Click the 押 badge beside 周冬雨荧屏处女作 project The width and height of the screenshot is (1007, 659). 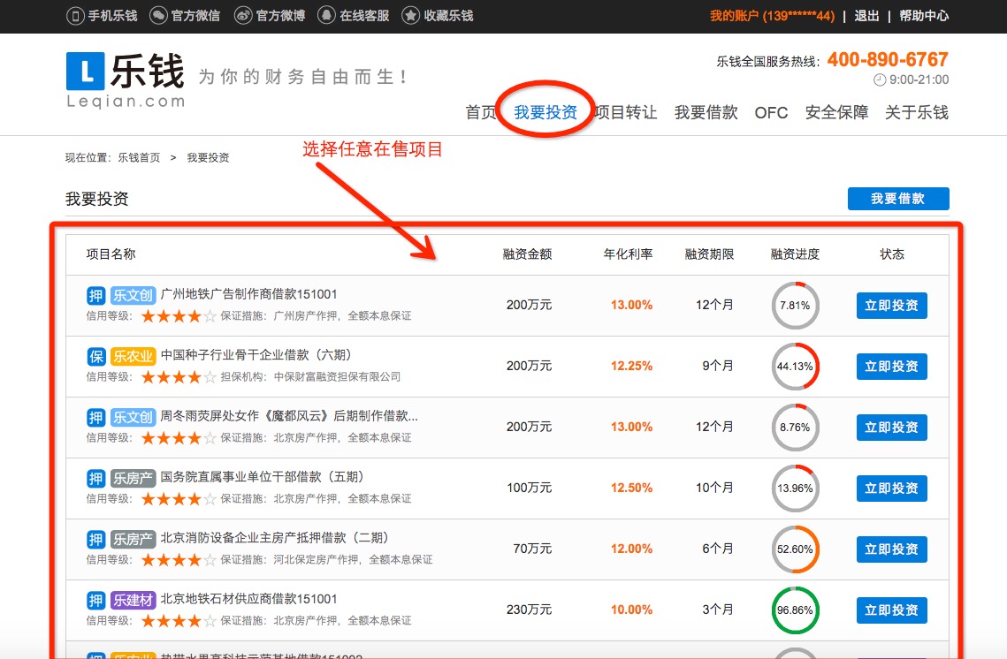click(x=95, y=417)
